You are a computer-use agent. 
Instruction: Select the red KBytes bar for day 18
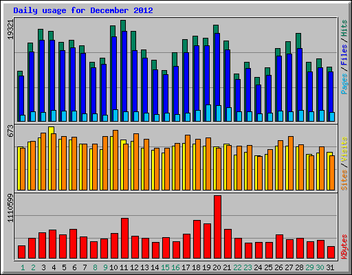click(197, 239)
